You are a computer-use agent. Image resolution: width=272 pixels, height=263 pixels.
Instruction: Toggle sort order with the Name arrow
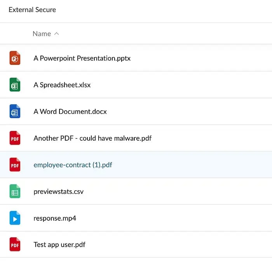(57, 34)
